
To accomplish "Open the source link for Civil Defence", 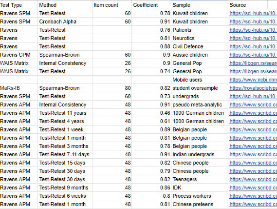I will [x=253, y=46].
